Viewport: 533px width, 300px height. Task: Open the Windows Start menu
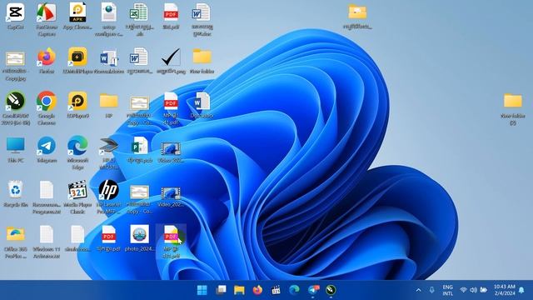coord(202,290)
